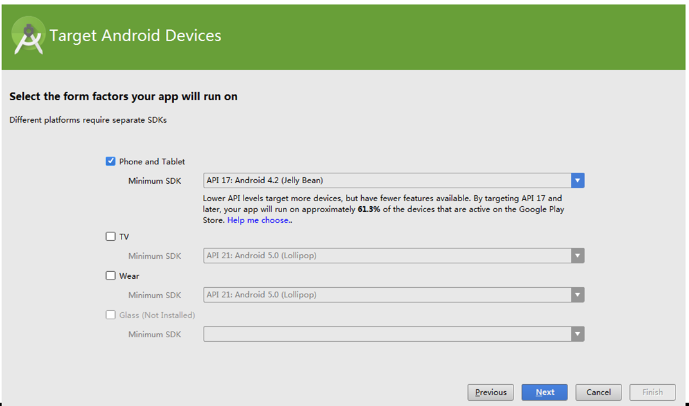
Task: Click the bold 61.3% device percentage
Action: [x=368, y=209]
